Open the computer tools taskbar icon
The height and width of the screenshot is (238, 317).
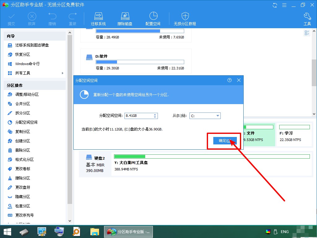(42, 232)
